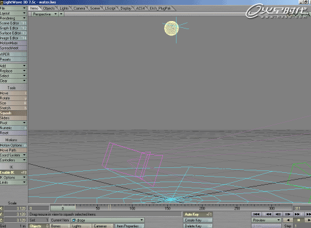Switch edit mode to Lights
Image resolution: width=311 pixels, height=228 pixels.
click(81, 226)
